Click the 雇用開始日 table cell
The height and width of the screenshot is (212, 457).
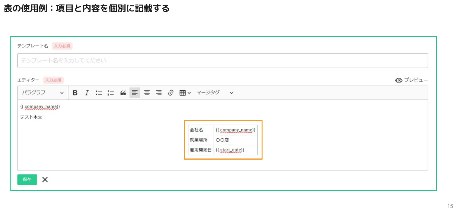[x=201, y=150]
